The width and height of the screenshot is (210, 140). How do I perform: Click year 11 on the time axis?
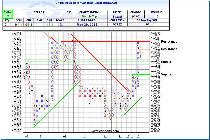pos(105,136)
